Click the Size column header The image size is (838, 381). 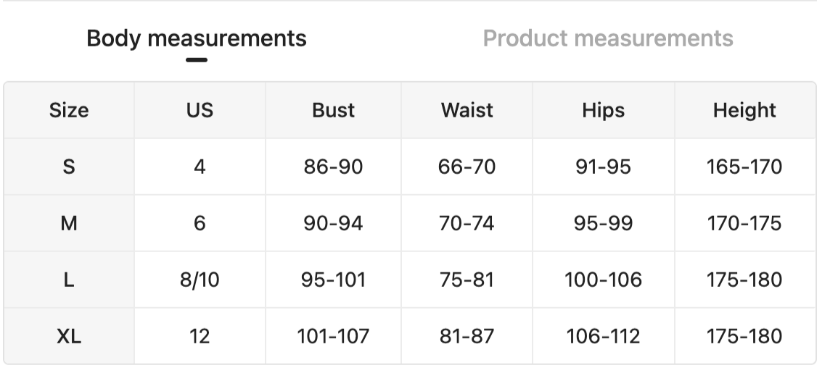[69, 110]
